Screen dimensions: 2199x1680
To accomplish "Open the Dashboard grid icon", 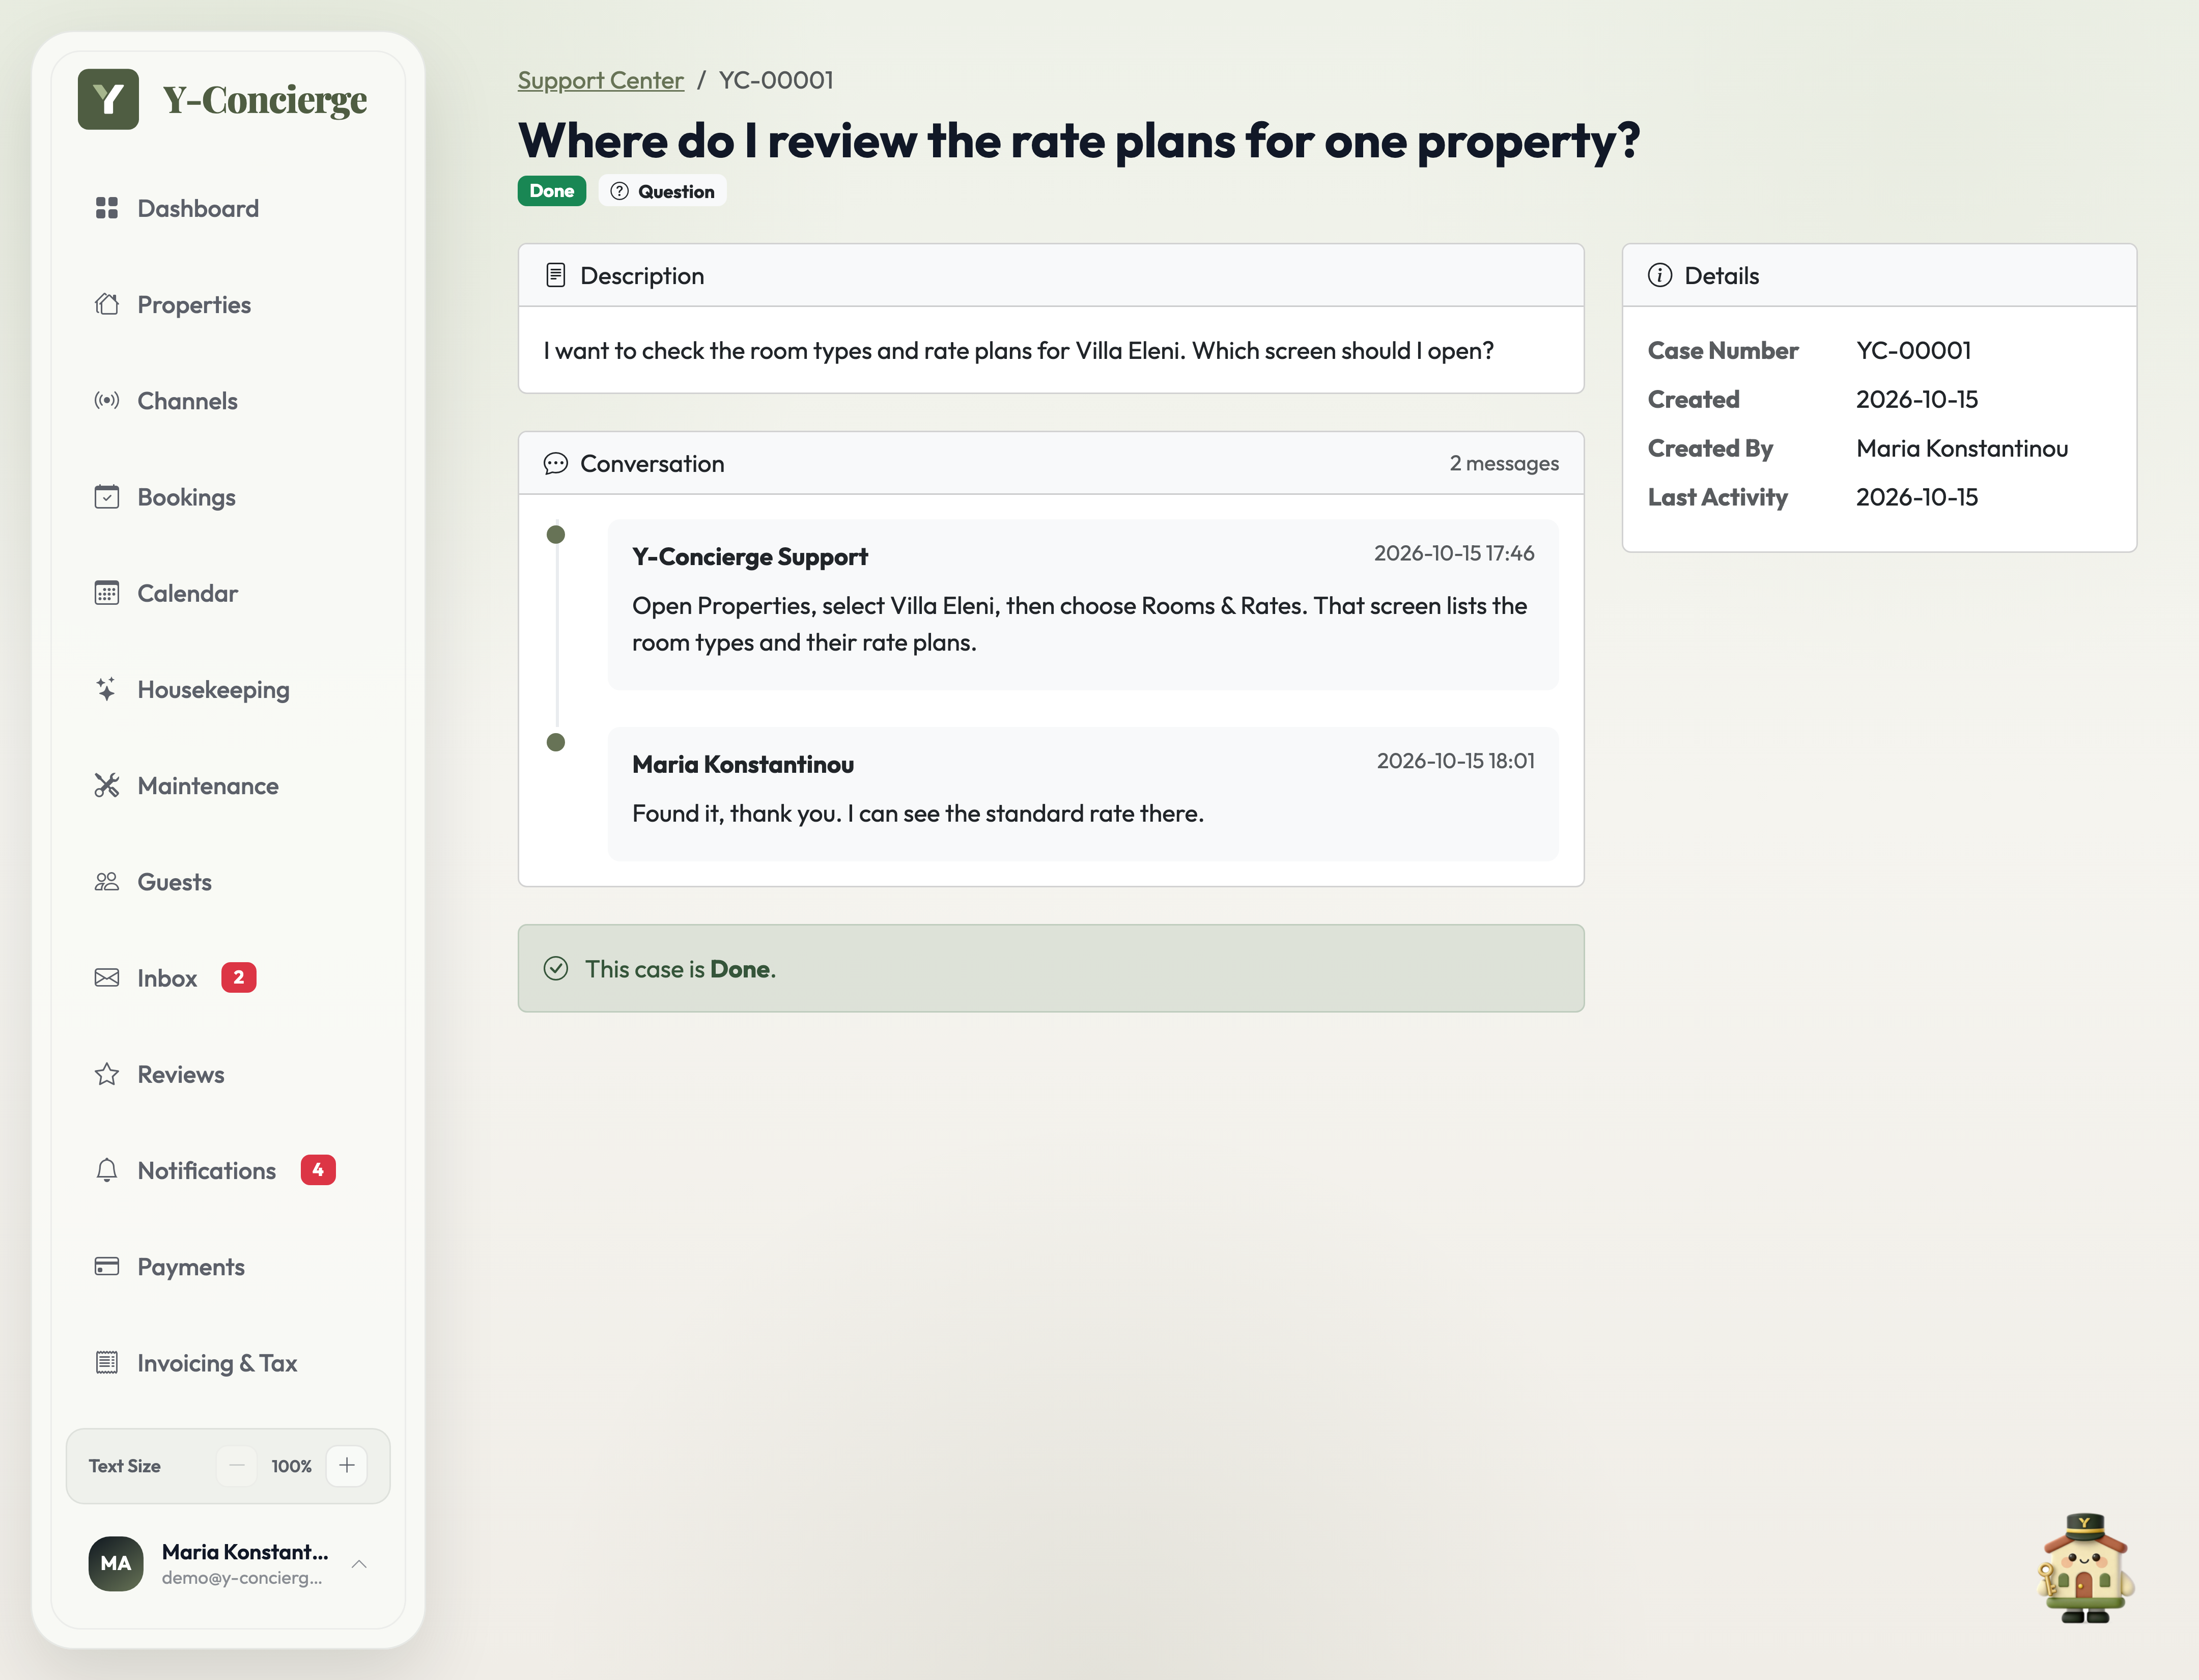I will coord(107,208).
